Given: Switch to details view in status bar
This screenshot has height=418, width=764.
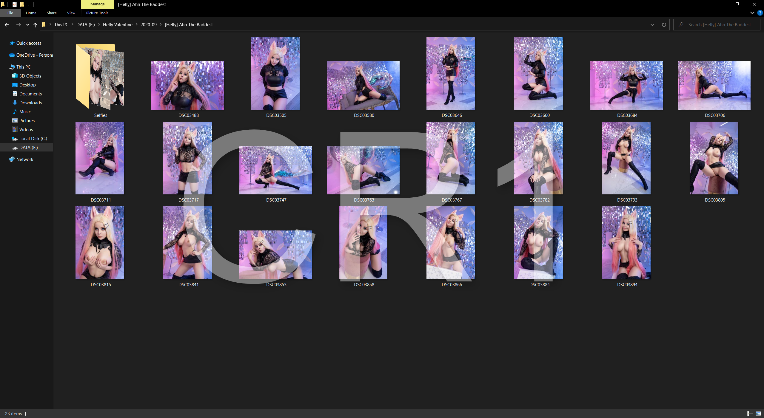Looking at the screenshot, I should click(750, 414).
